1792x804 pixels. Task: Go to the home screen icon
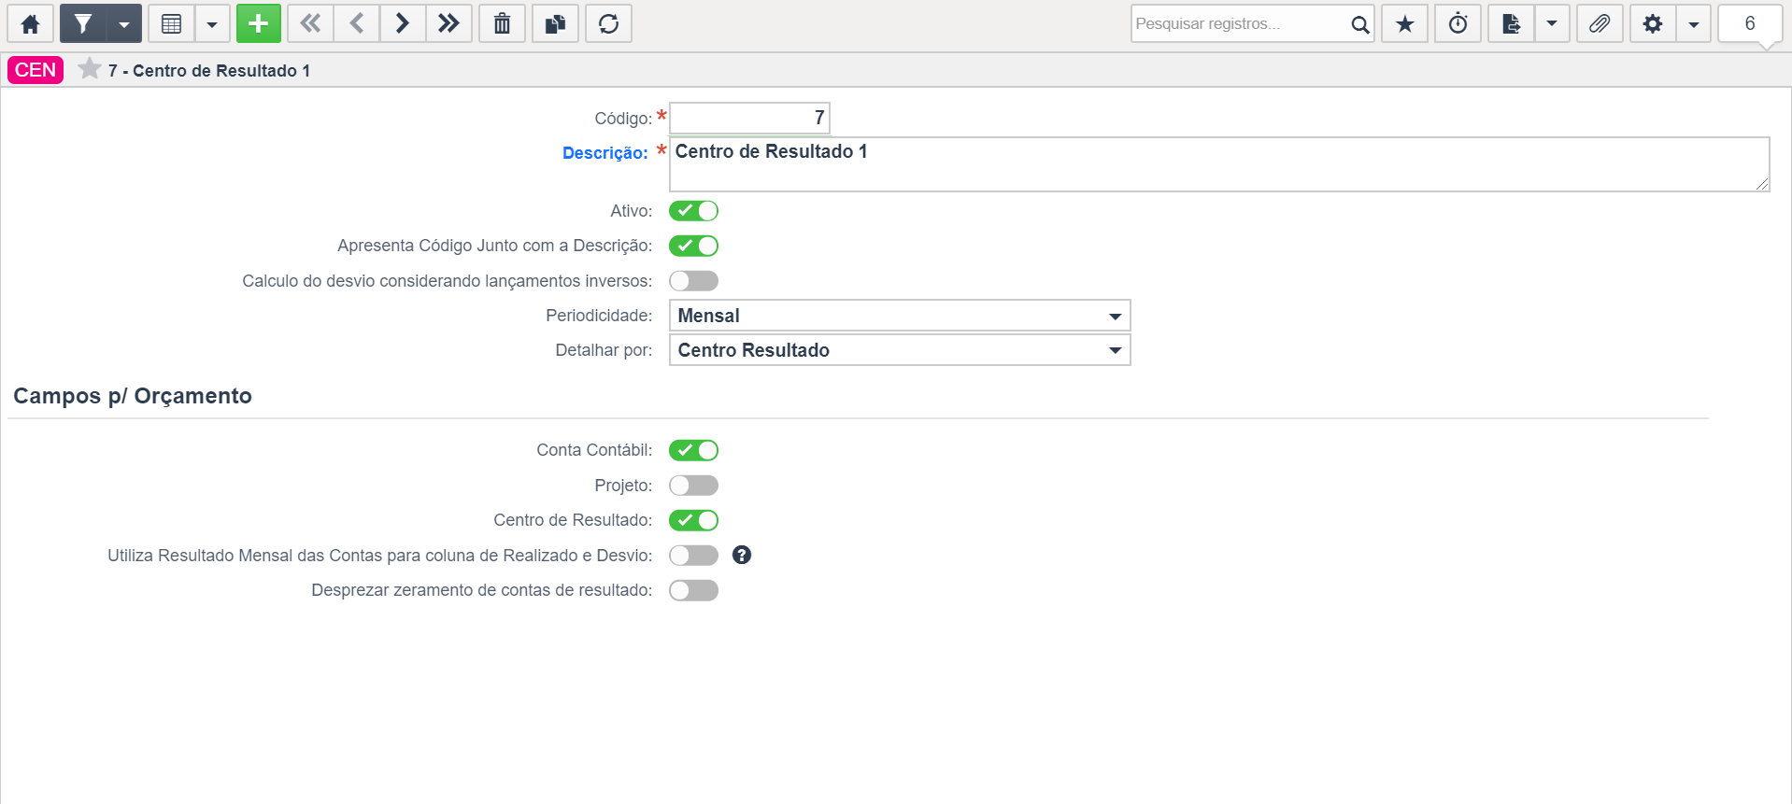pos(30,23)
